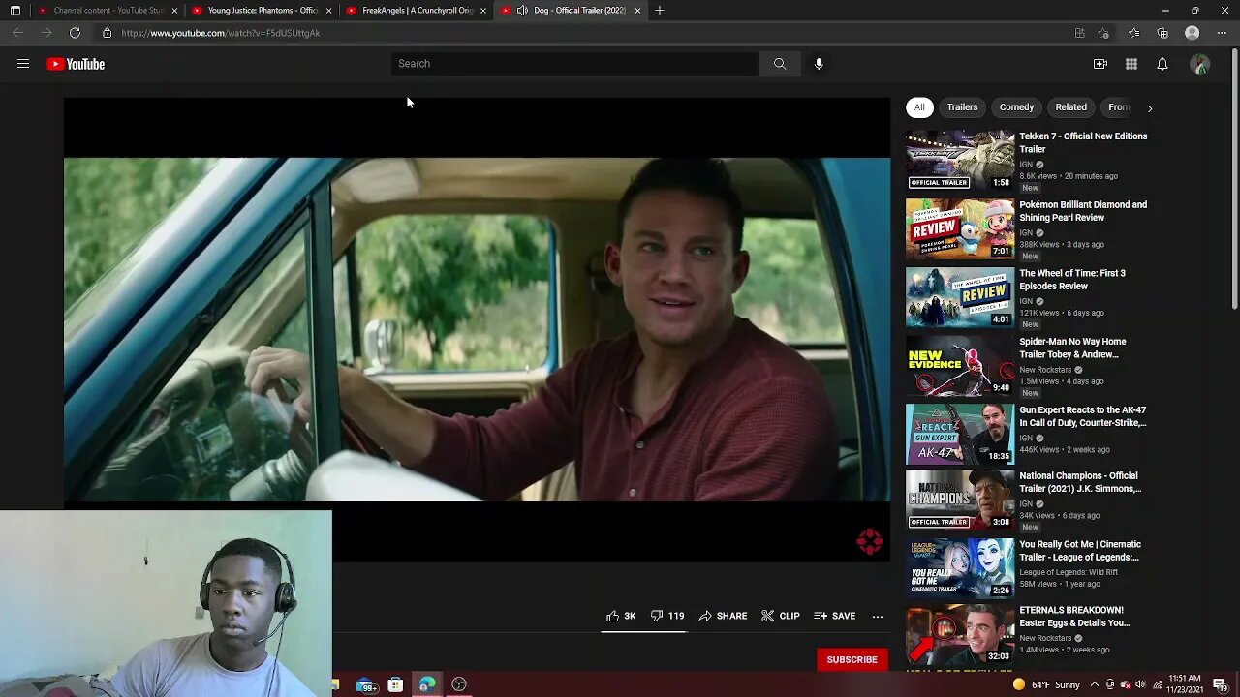This screenshot has height=697, width=1240.
Task: Go back with the browser back arrow
Action: pos(17,33)
